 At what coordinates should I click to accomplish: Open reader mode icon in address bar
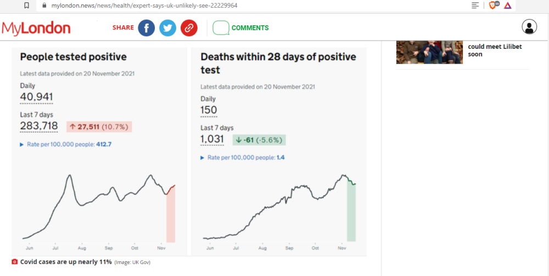[x=475, y=5]
